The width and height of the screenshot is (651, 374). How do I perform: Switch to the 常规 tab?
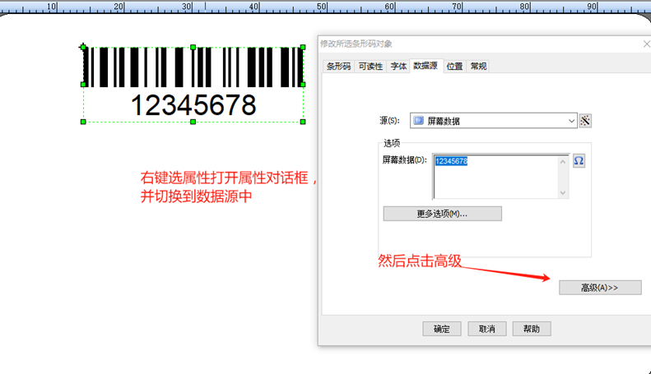point(478,67)
